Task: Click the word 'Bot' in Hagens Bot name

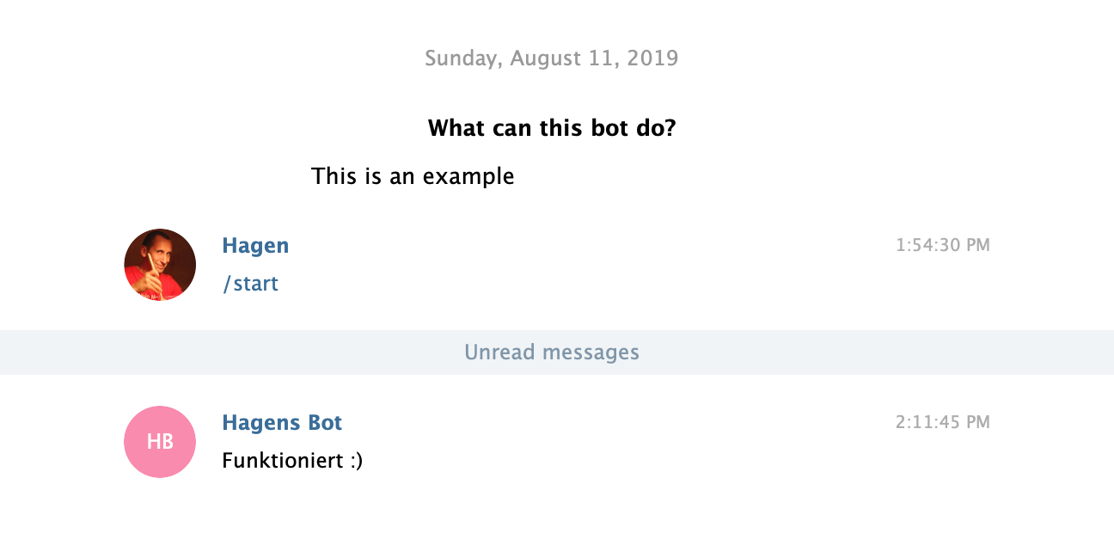Action: 325,423
